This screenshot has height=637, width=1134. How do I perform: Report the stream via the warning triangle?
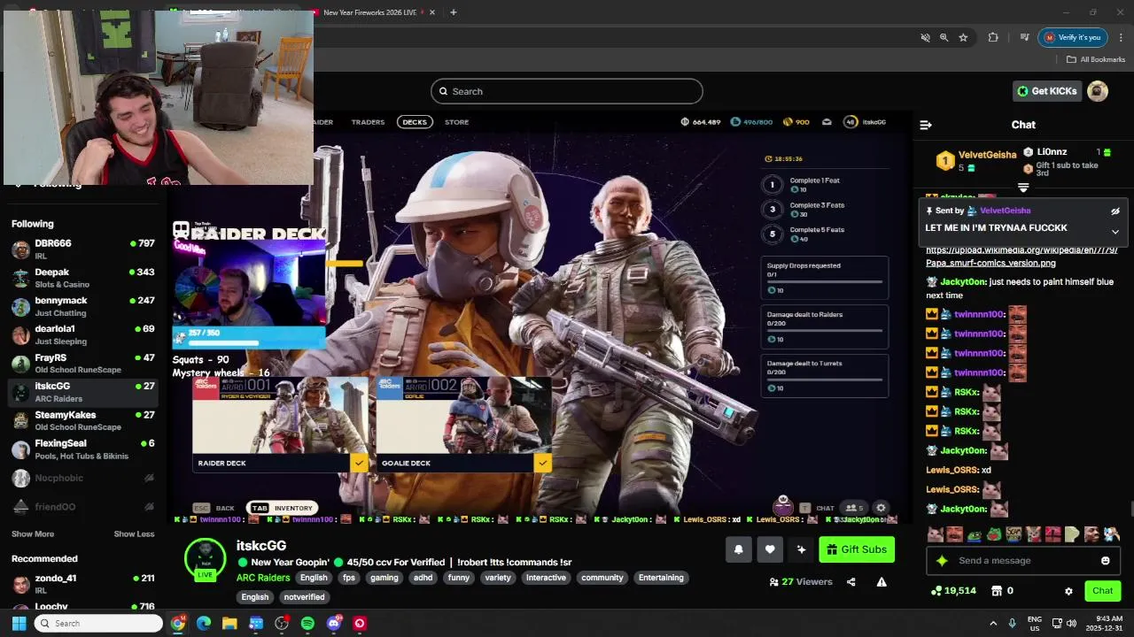click(882, 581)
